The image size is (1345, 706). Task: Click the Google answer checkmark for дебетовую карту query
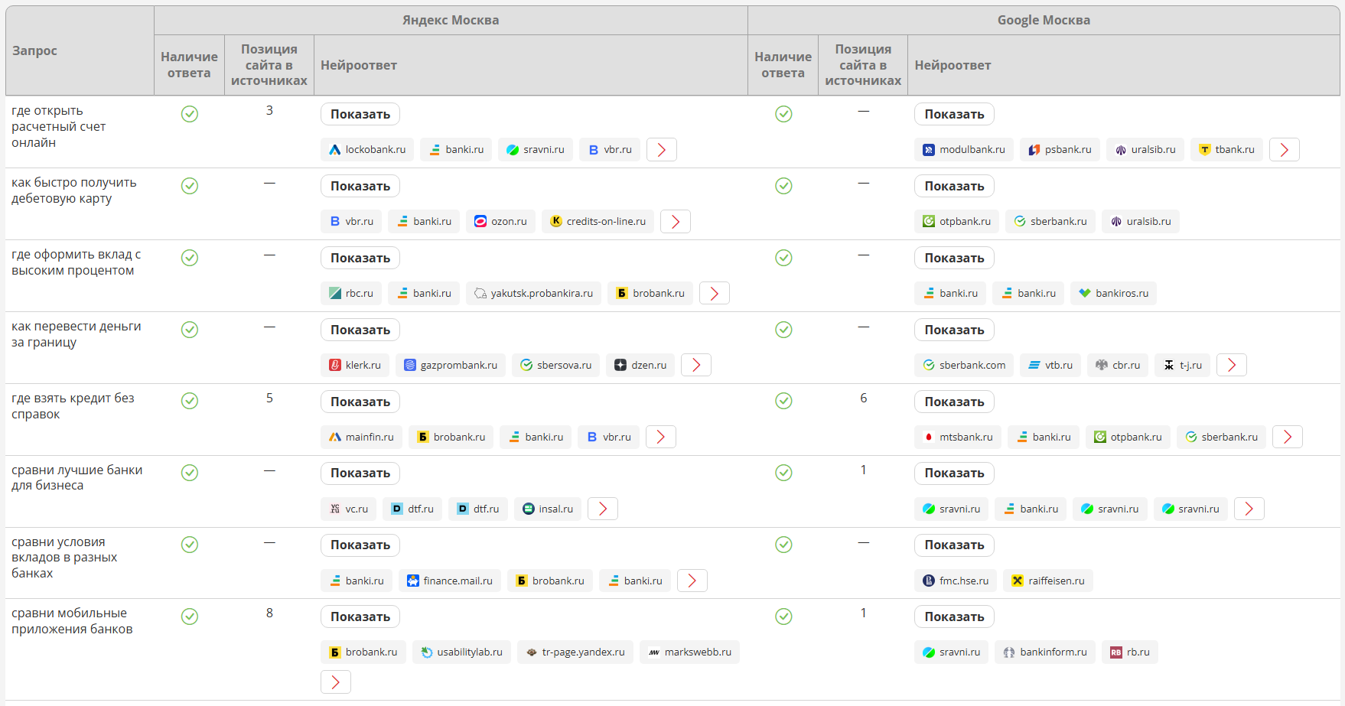pos(783,186)
